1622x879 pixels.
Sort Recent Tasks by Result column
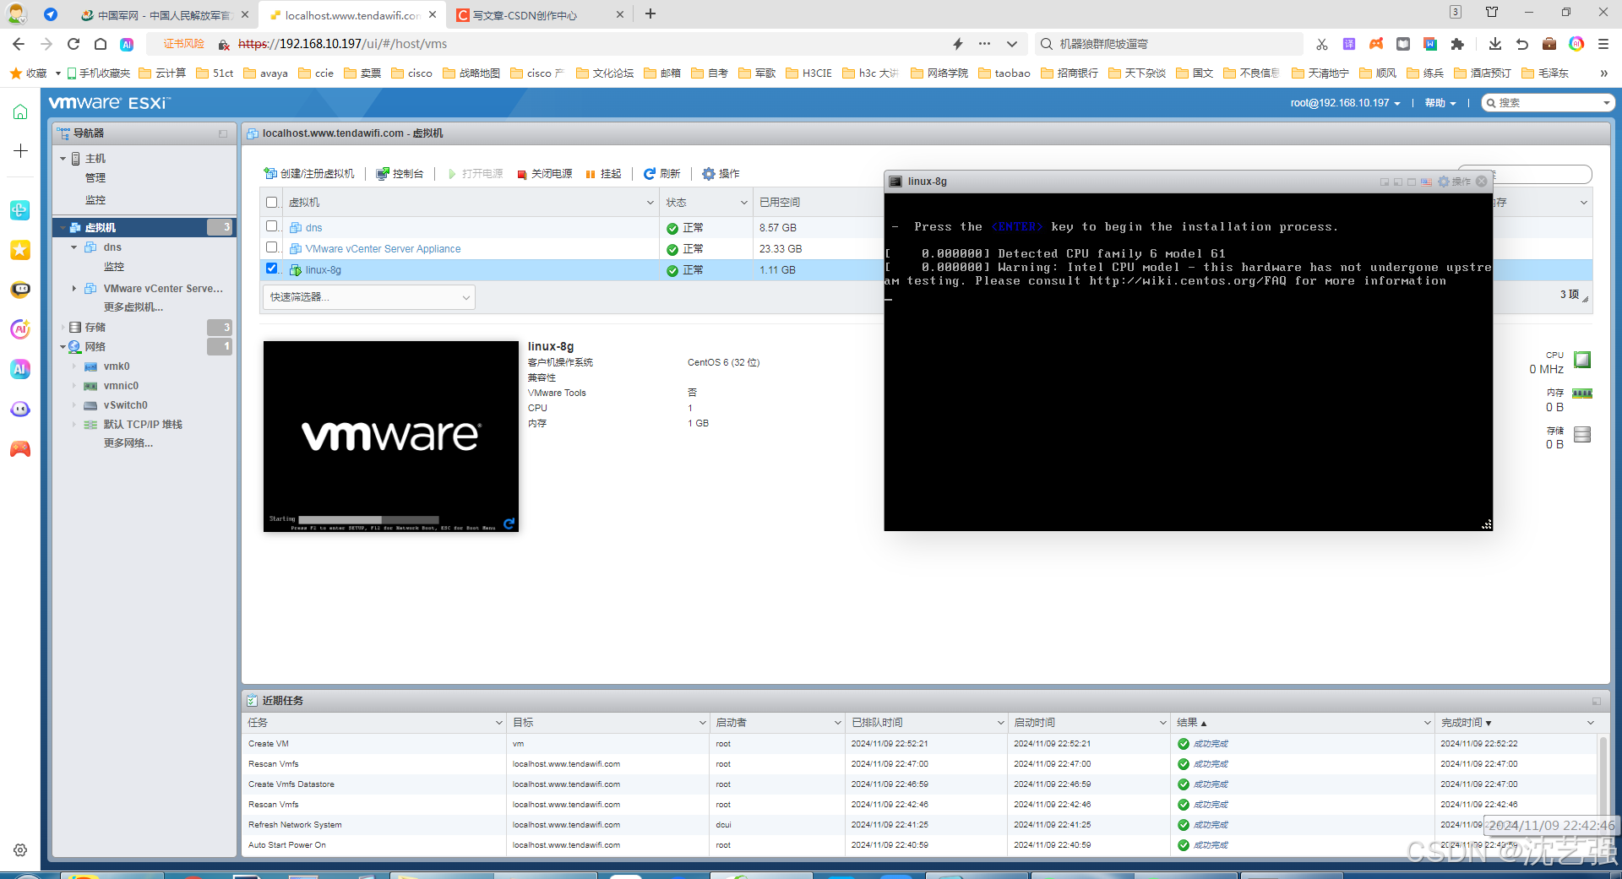click(x=1191, y=723)
